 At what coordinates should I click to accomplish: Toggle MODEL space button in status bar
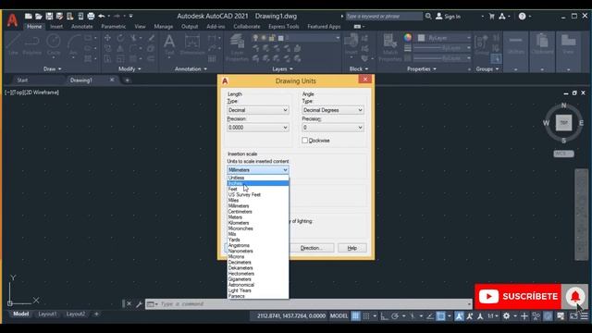339,316
